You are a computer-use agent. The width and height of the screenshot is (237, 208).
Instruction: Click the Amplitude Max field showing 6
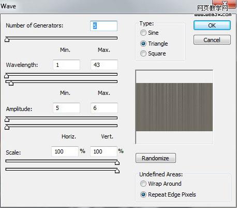pyautogui.click(x=104, y=108)
